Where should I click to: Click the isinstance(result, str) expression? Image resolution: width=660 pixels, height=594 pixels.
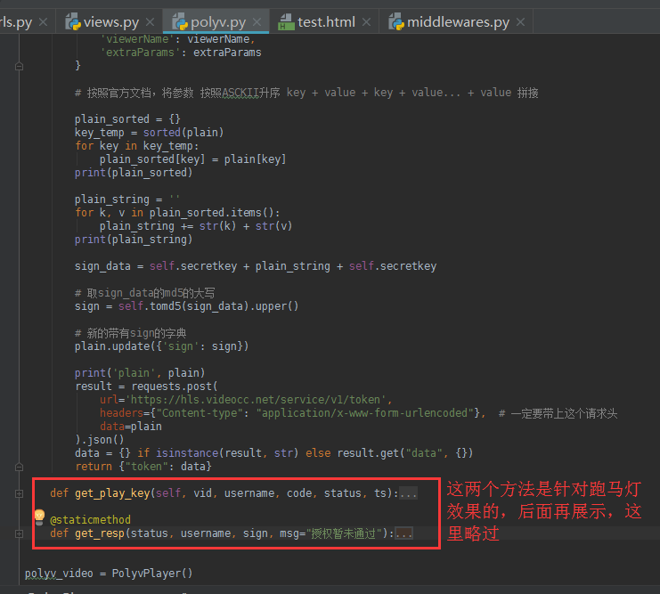[x=227, y=453]
